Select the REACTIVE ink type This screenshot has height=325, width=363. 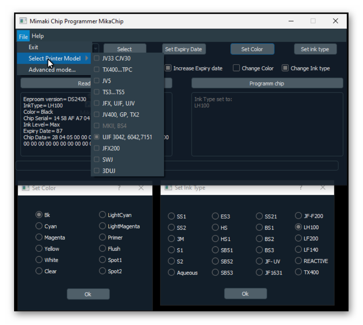(x=298, y=260)
